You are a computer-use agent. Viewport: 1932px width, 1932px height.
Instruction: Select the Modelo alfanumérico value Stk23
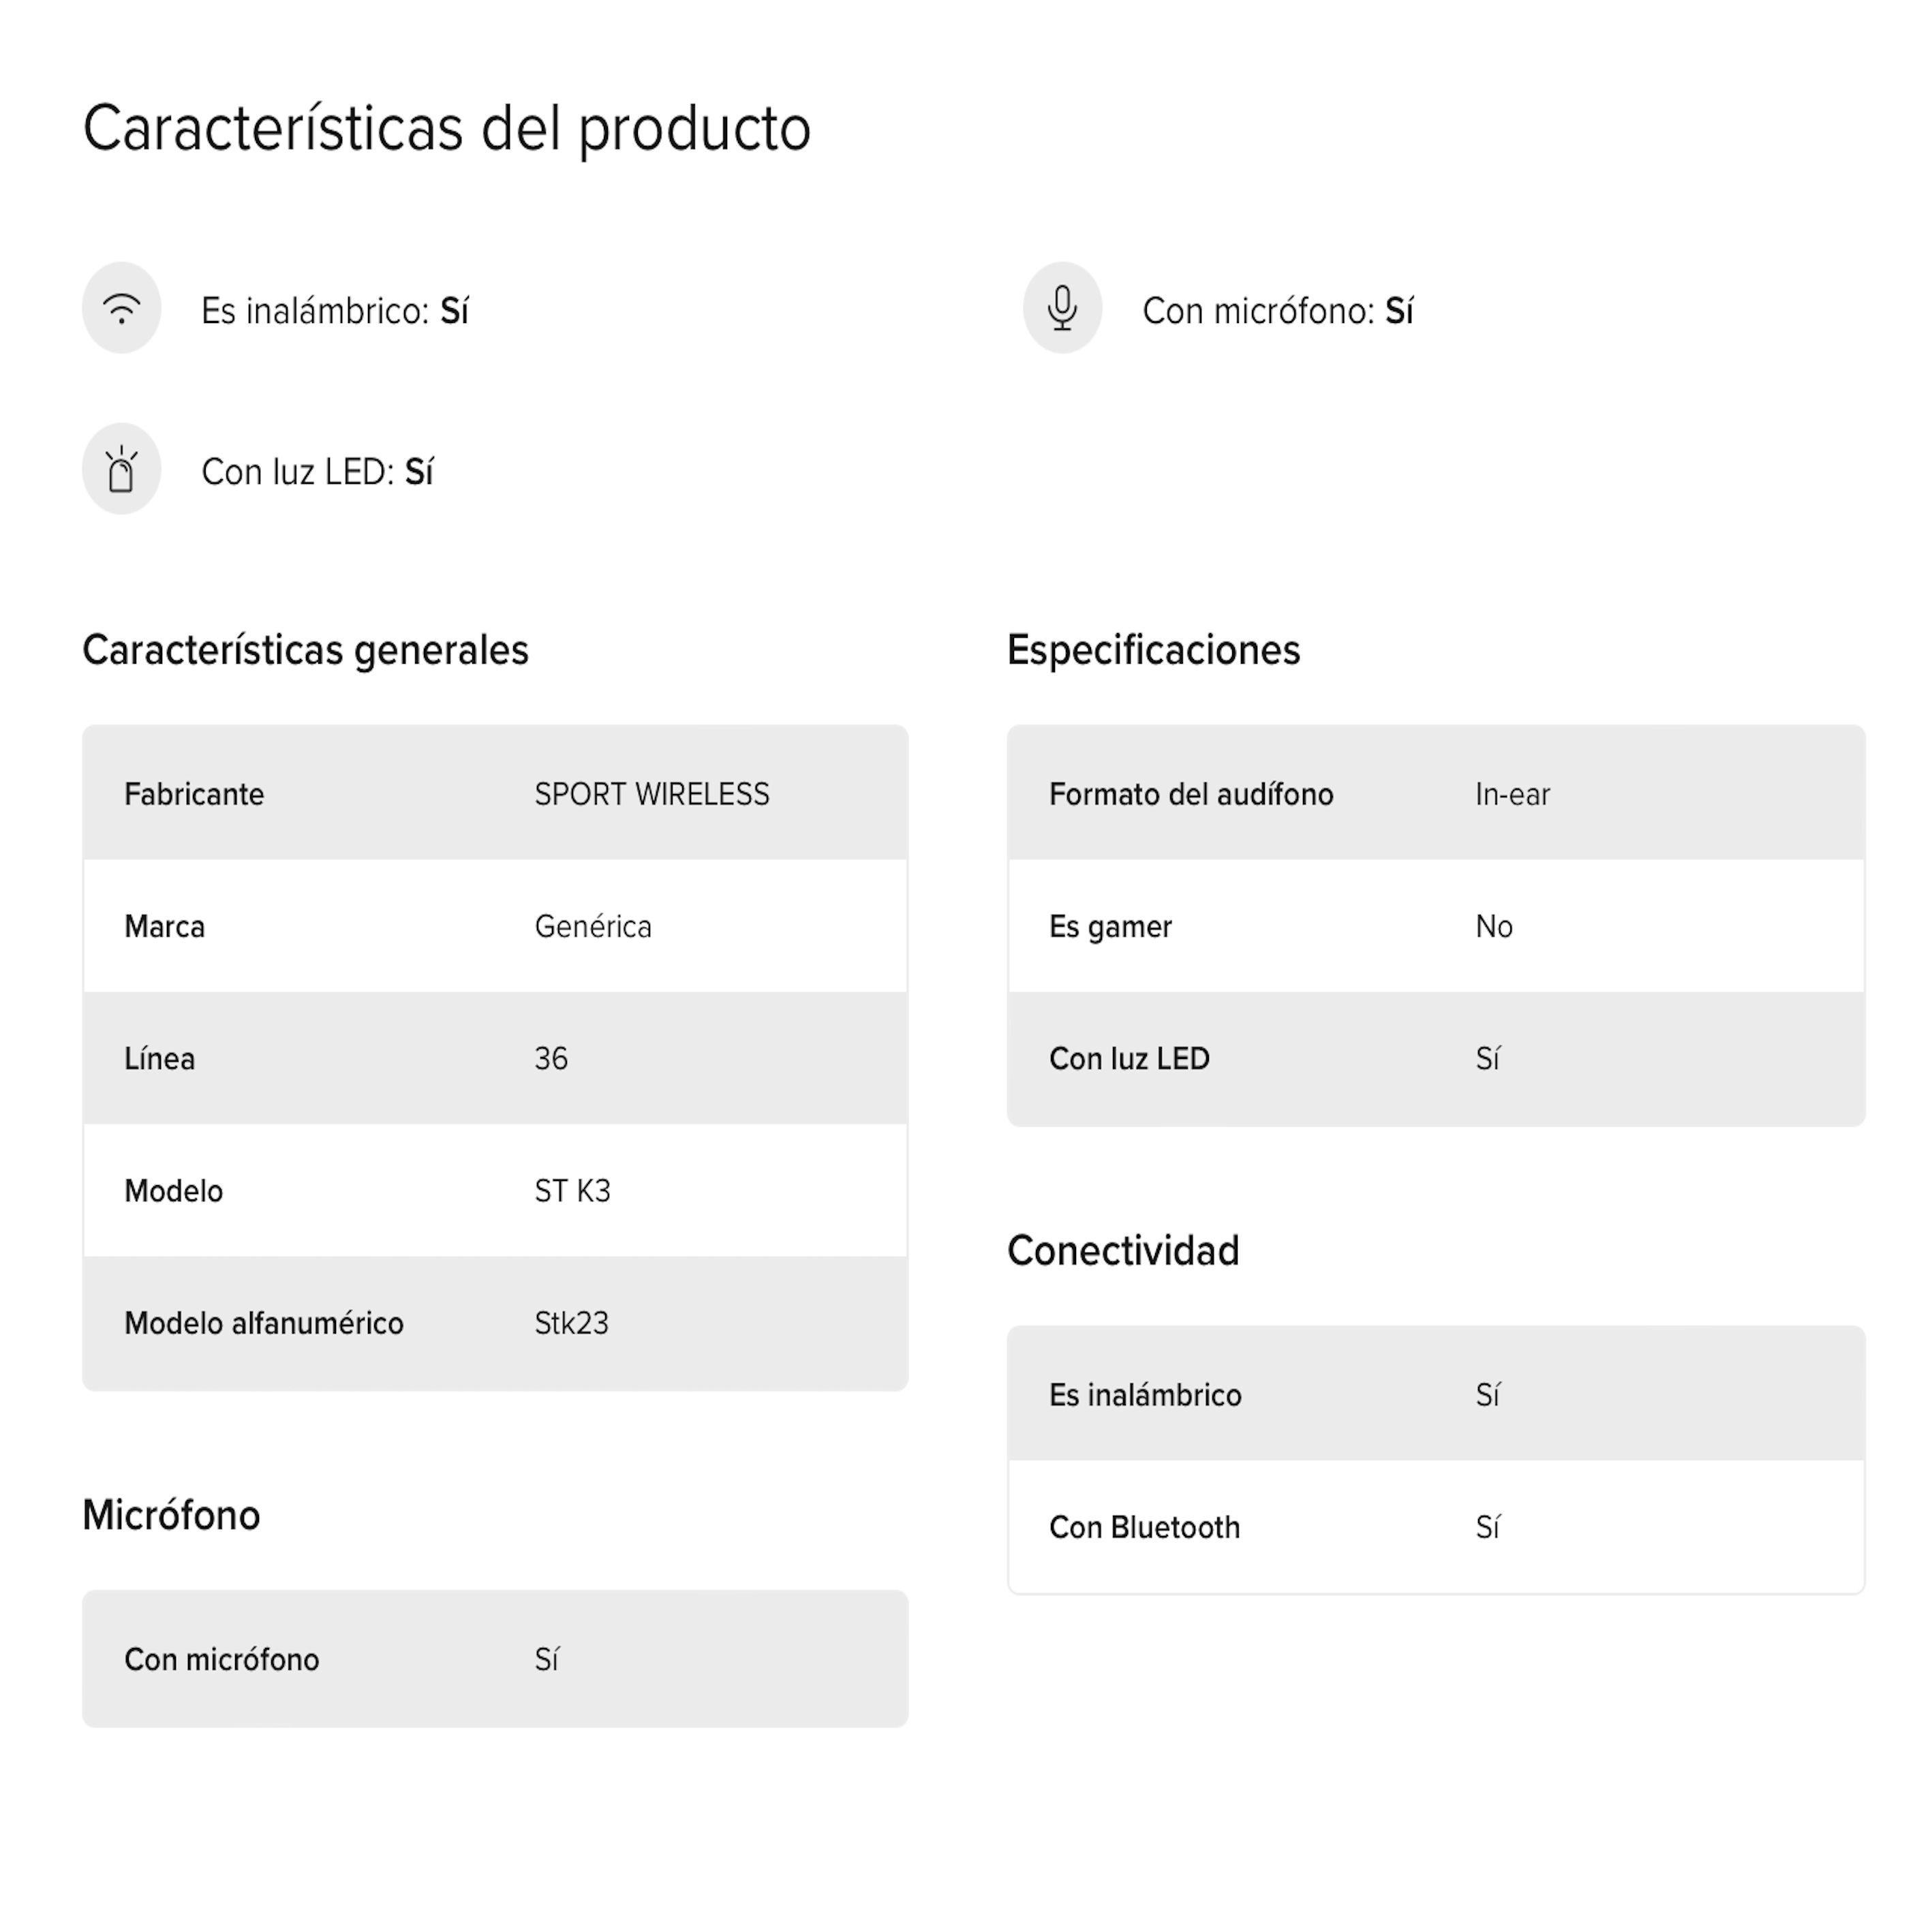click(x=571, y=1323)
